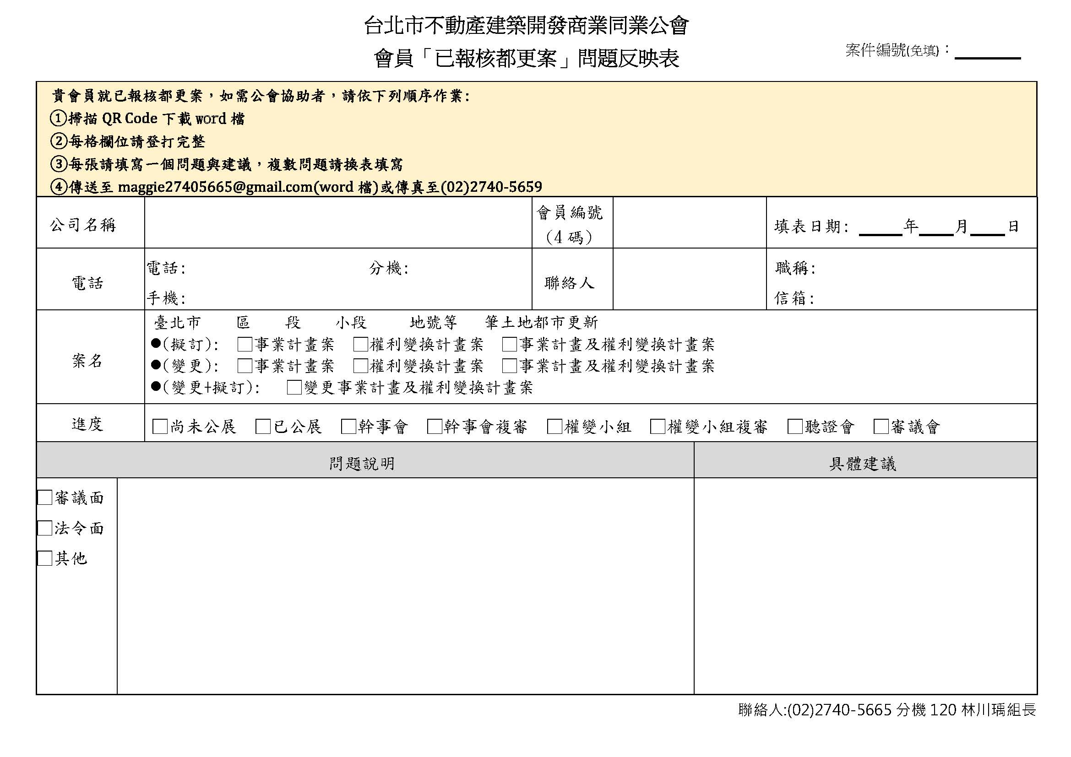Click the 具體建議 text area
This screenshot has height=757, width=1071.
coord(865,585)
